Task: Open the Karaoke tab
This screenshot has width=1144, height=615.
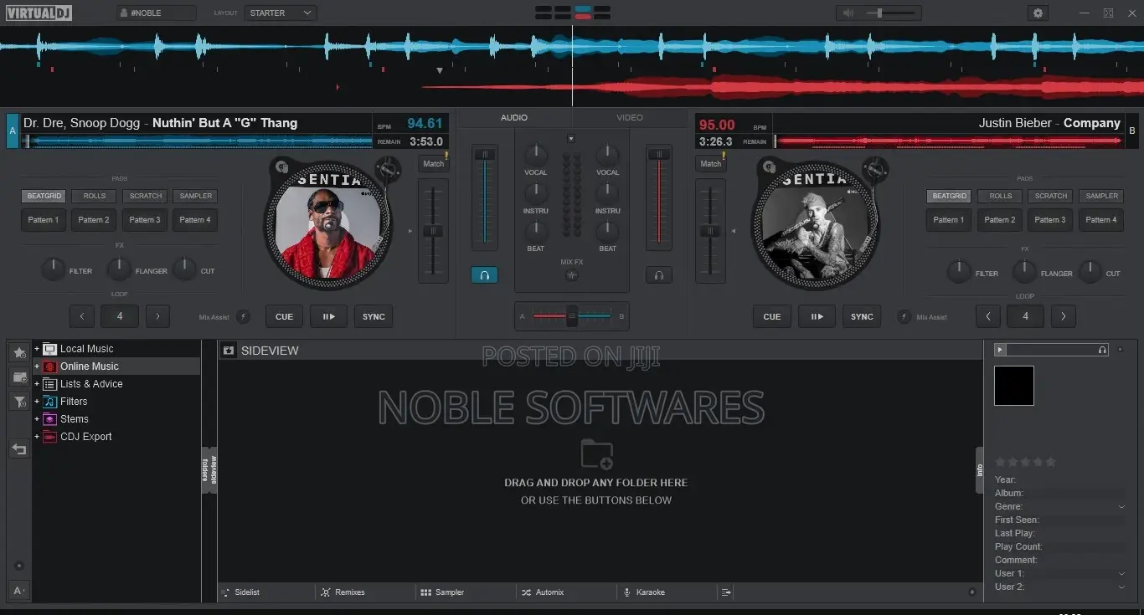Action: (644, 592)
